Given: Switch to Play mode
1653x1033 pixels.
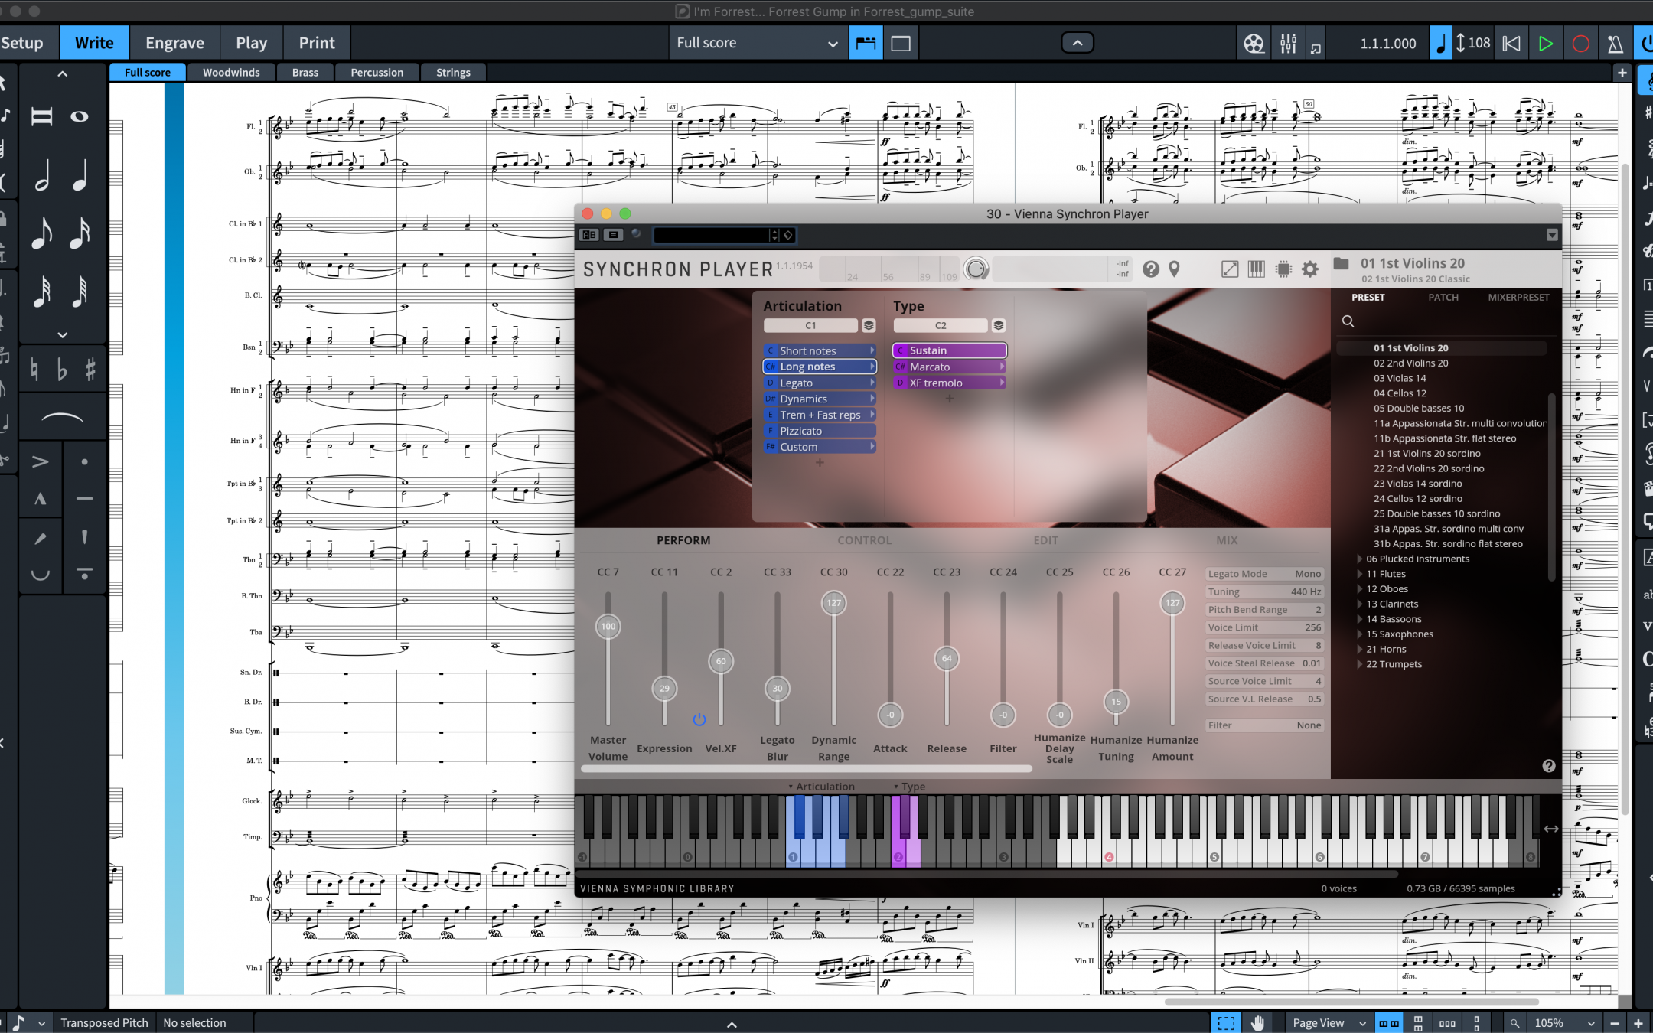Looking at the screenshot, I should (x=251, y=43).
